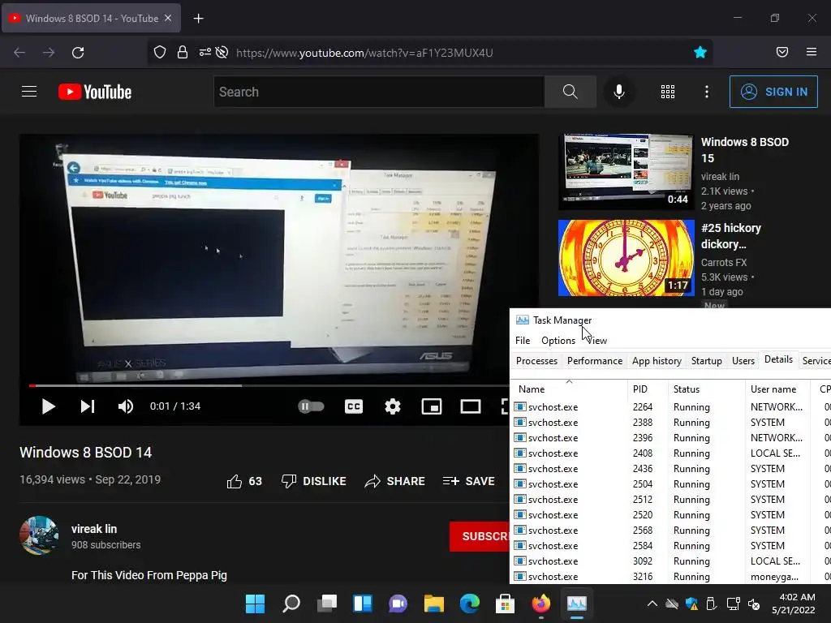The height and width of the screenshot is (623, 831).
Task: Click the YouTube search magnifier button
Action: 571,92
